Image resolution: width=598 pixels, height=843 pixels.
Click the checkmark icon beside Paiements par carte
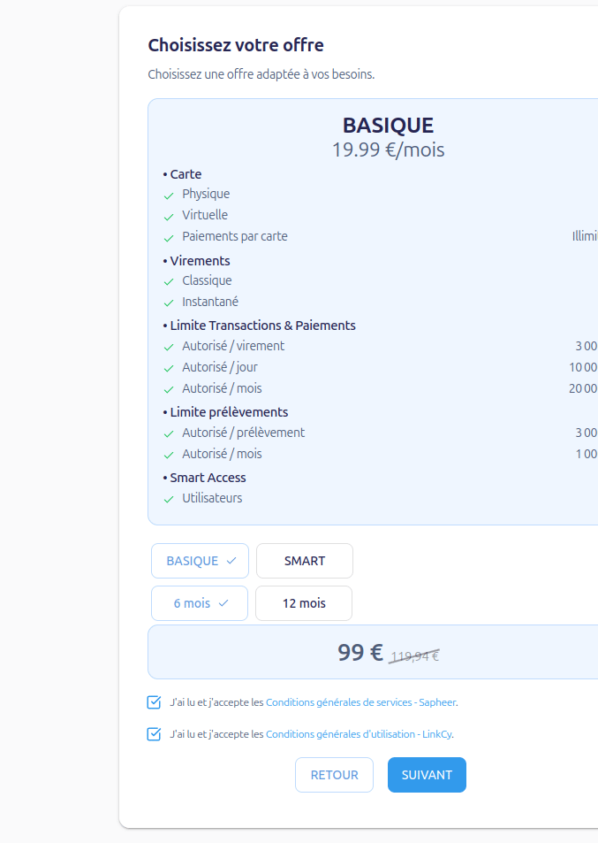point(169,238)
